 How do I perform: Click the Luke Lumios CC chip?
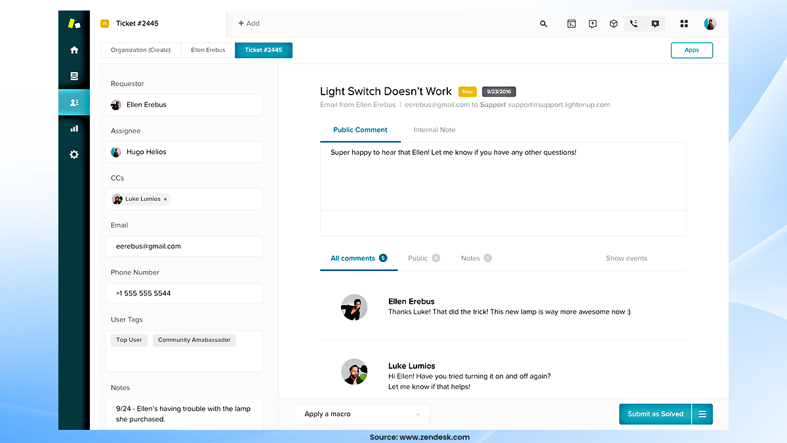[140, 199]
